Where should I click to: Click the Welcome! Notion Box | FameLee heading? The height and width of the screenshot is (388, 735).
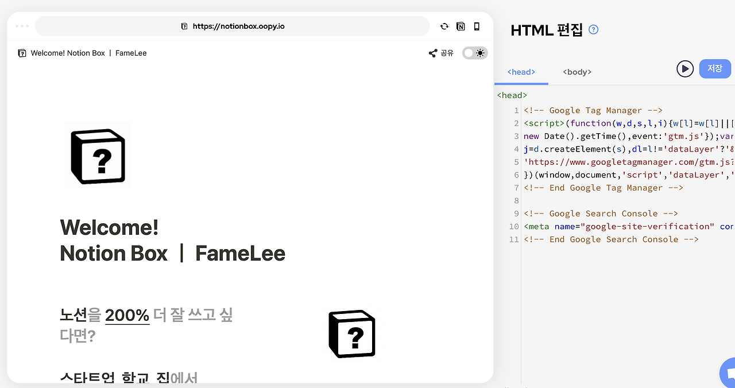tap(172, 240)
